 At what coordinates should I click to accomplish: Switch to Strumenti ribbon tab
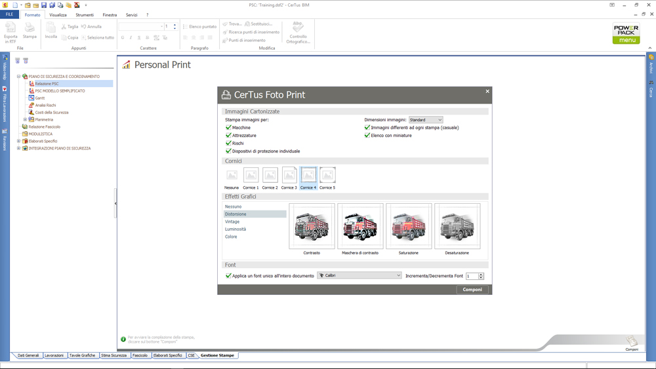pyautogui.click(x=85, y=15)
